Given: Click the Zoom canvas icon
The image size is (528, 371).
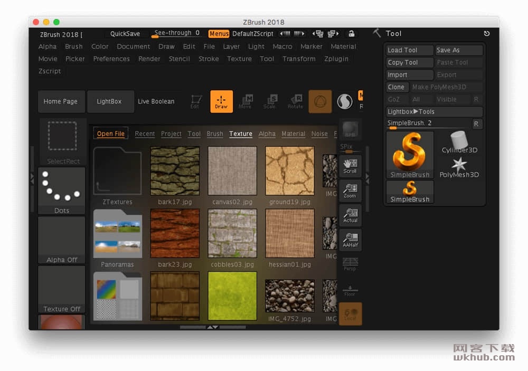Looking at the screenshot, I should point(350,191).
